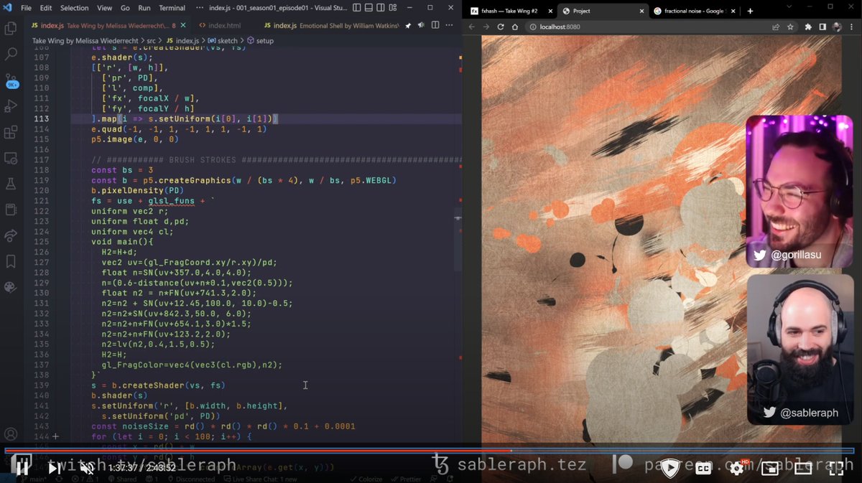862x483 pixels.
Task: Open the Selection menu
Action: 74,8
